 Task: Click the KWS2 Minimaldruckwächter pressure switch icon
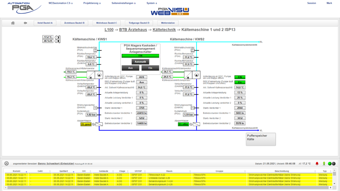(192, 50)
